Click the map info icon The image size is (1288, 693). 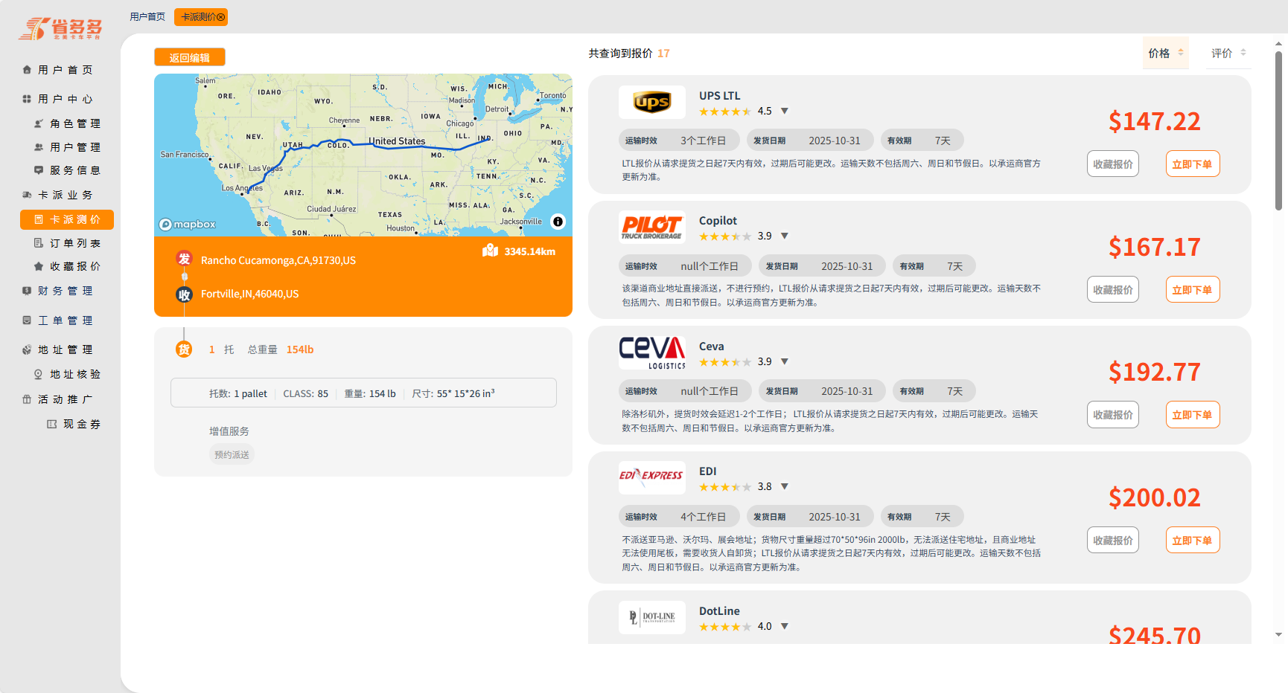click(x=558, y=222)
